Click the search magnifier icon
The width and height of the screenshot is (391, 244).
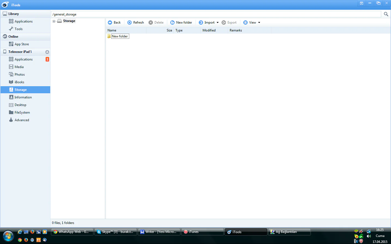click(x=386, y=14)
